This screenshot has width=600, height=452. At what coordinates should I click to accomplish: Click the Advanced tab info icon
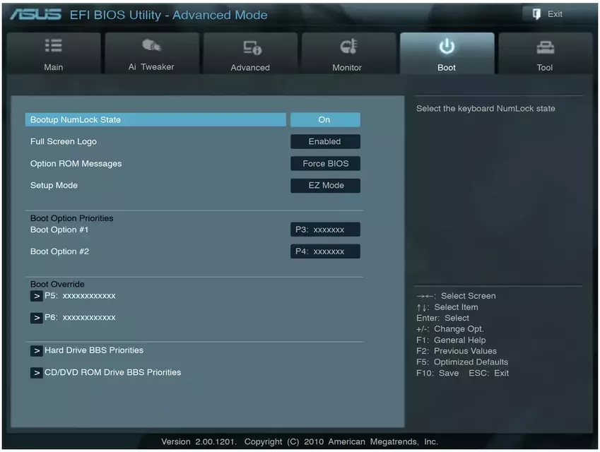click(252, 47)
